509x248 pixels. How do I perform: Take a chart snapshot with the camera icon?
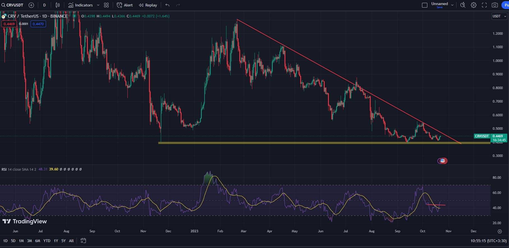tap(495, 5)
